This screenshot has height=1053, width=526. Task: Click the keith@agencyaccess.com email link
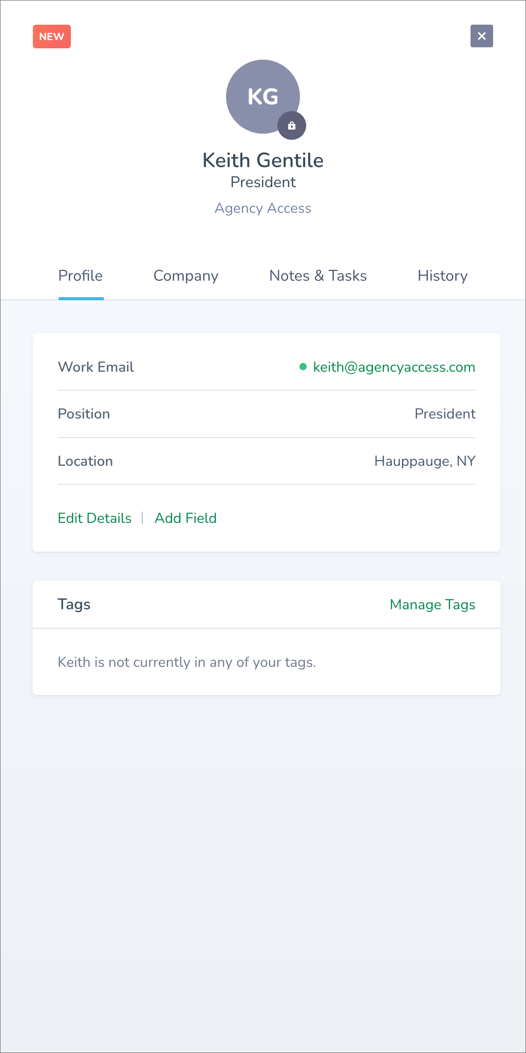pos(394,367)
